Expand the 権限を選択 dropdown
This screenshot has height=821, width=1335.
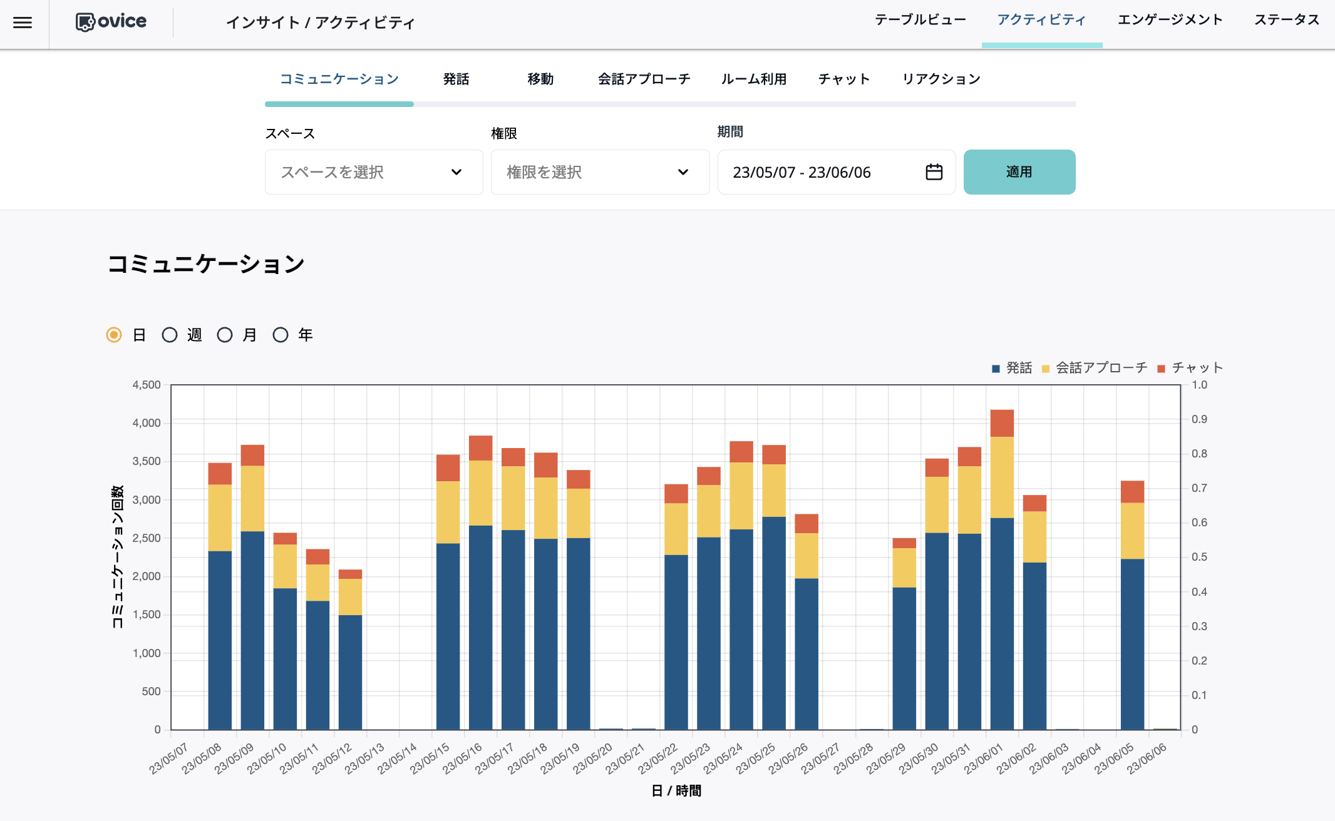pyautogui.click(x=599, y=172)
